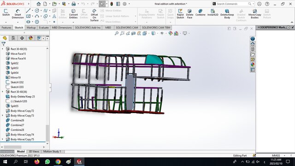295x166 pixels.
Task: Click the Section View icon
Action: (x=133, y=33)
